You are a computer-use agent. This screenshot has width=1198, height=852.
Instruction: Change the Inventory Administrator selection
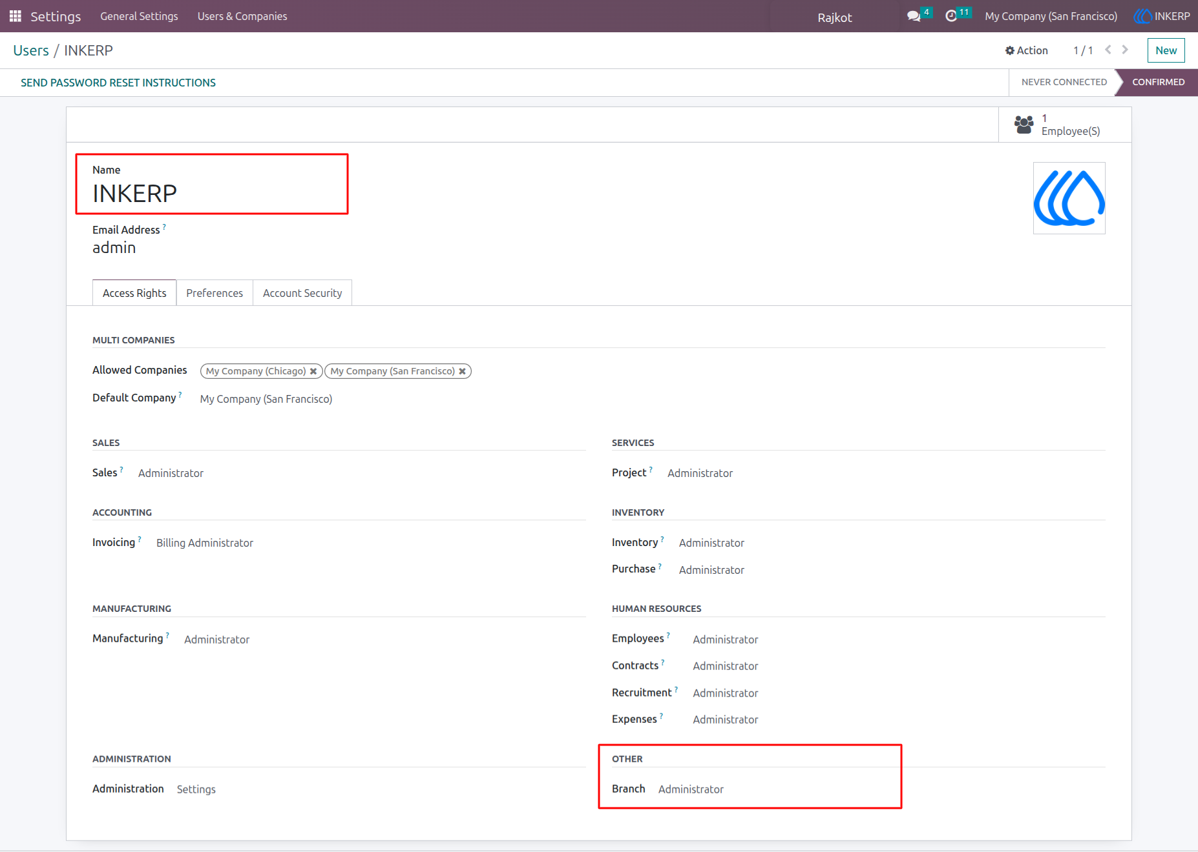[711, 543]
